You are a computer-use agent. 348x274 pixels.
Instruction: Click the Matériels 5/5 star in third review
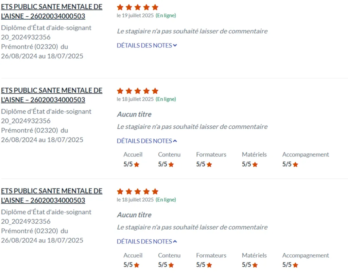click(x=255, y=265)
